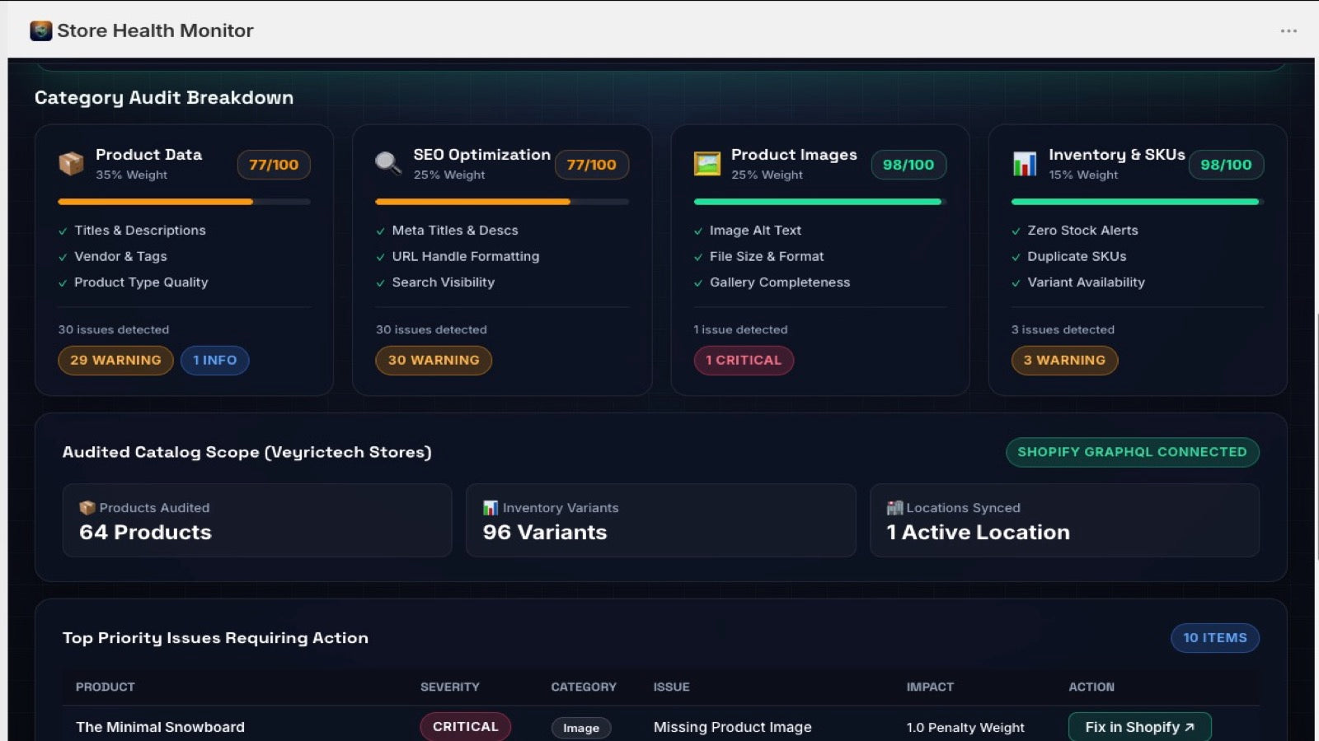Click the Top Priority Issues Requiring Action heading

tap(215, 638)
